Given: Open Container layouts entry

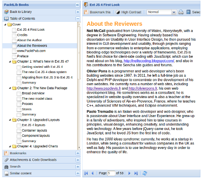Looking at the screenshot, I should point(34,130).
